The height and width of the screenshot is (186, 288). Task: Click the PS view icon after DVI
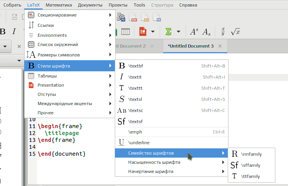click(x=157, y=17)
